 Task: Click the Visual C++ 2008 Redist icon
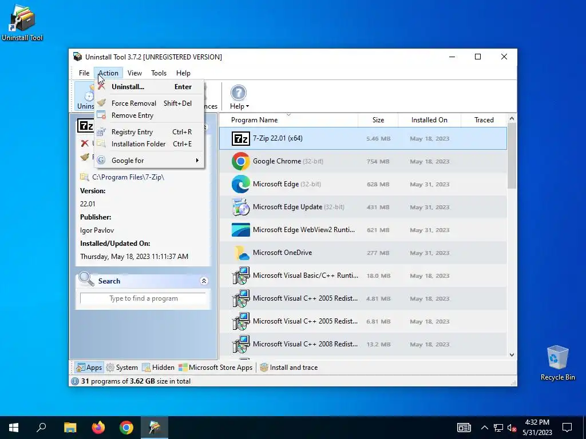click(x=241, y=344)
